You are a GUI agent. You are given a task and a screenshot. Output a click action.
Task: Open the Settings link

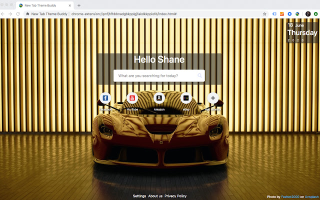(139, 196)
